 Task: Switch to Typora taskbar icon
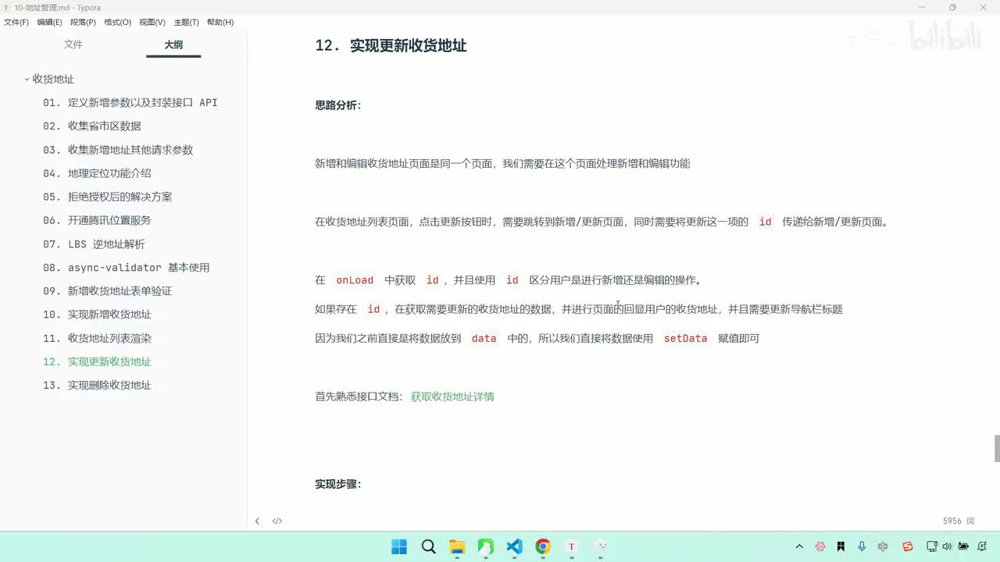pyautogui.click(x=571, y=546)
